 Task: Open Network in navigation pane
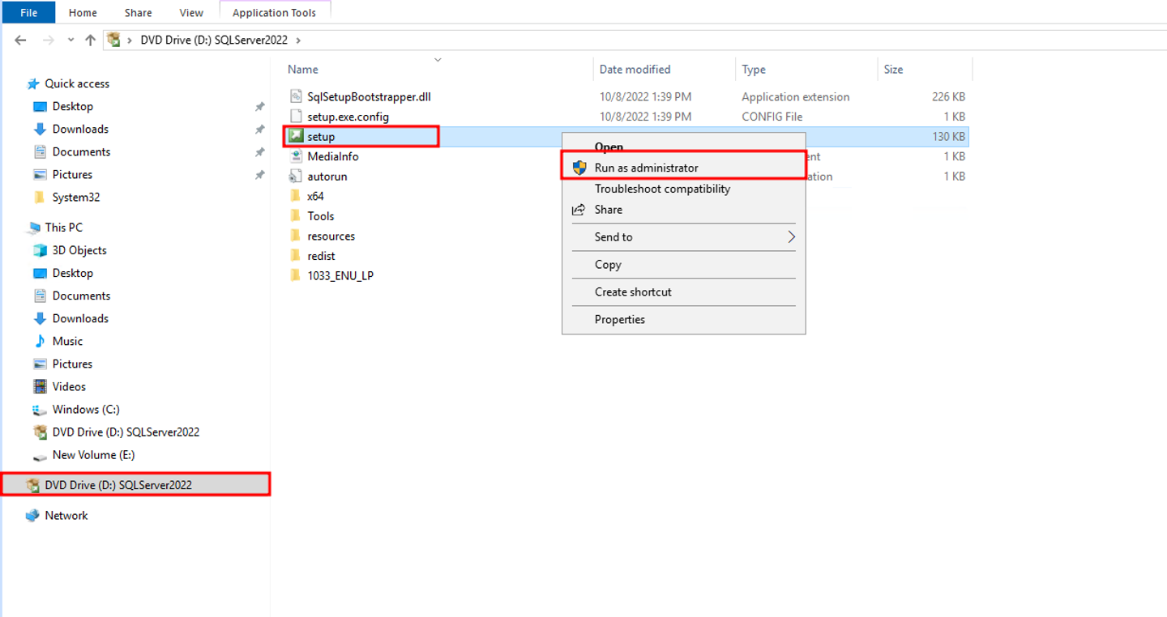(66, 515)
